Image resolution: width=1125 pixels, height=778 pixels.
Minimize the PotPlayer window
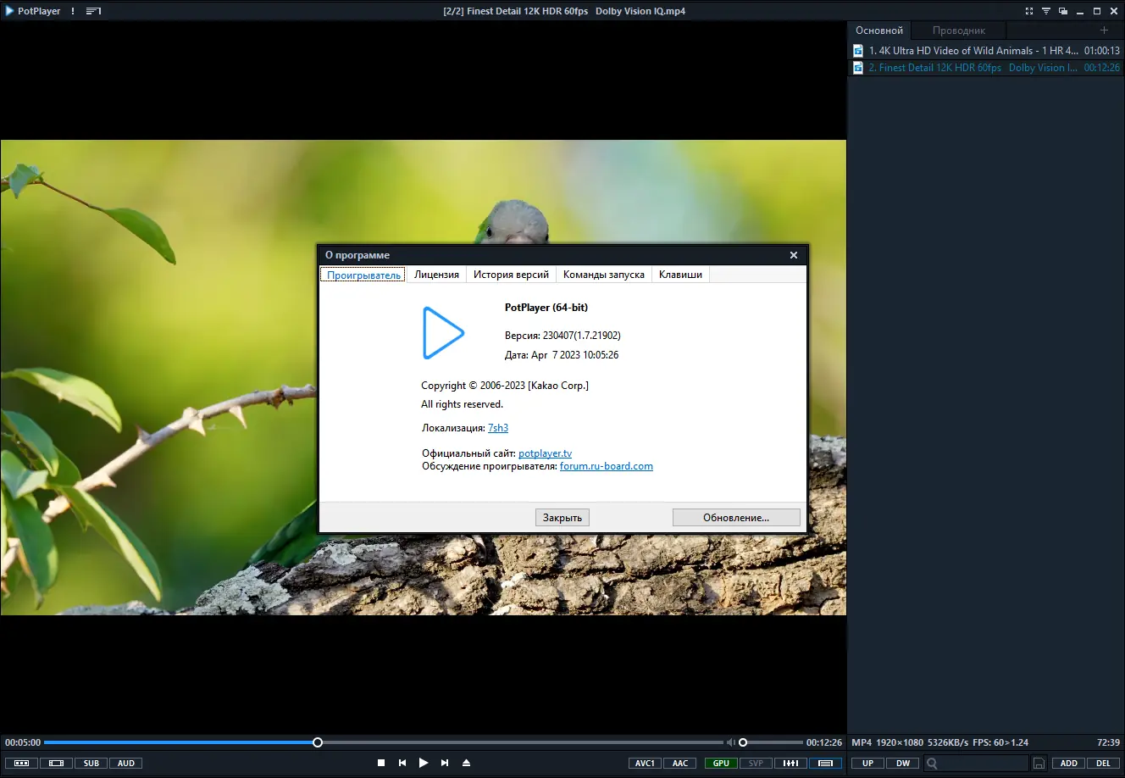pos(1080,11)
